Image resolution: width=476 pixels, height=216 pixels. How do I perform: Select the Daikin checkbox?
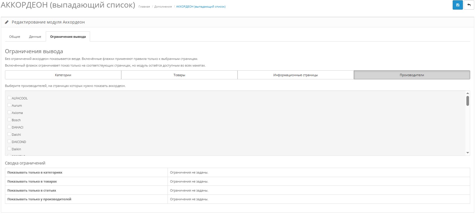point(9,149)
